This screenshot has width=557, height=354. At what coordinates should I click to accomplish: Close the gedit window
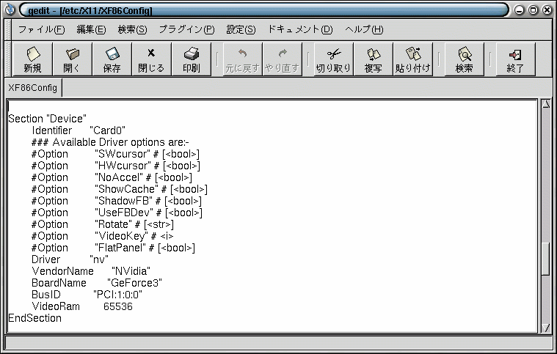(x=547, y=10)
